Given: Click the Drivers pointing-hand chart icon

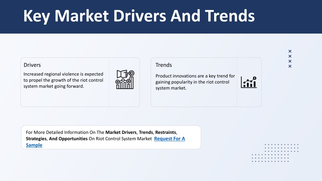Looking at the screenshot, I should pyautogui.click(x=125, y=80).
